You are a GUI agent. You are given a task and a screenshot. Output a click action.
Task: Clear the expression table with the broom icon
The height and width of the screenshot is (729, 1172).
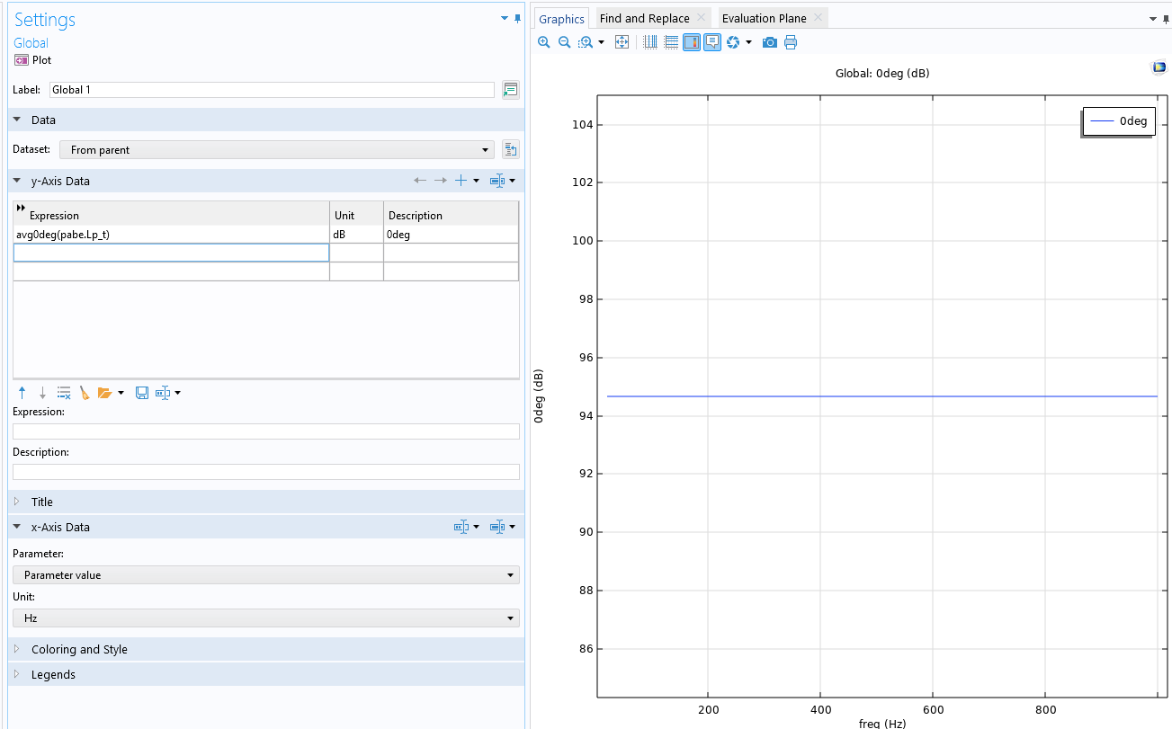[x=85, y=393]
